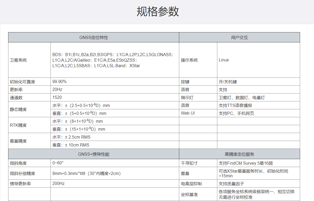Select the 高精度定位服务 section header

[x=239, y=154]
